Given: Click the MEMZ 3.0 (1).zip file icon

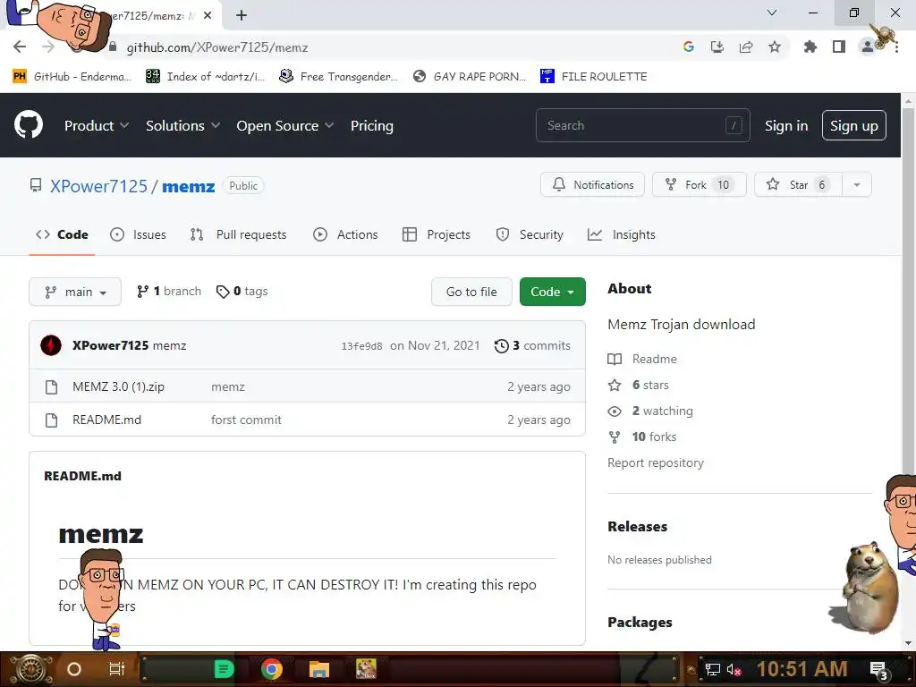Looking at the screenshot, I should (x=51, y=386).
